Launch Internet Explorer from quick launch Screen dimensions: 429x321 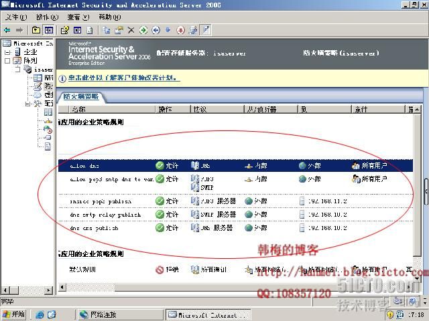(x=40, y=314)
